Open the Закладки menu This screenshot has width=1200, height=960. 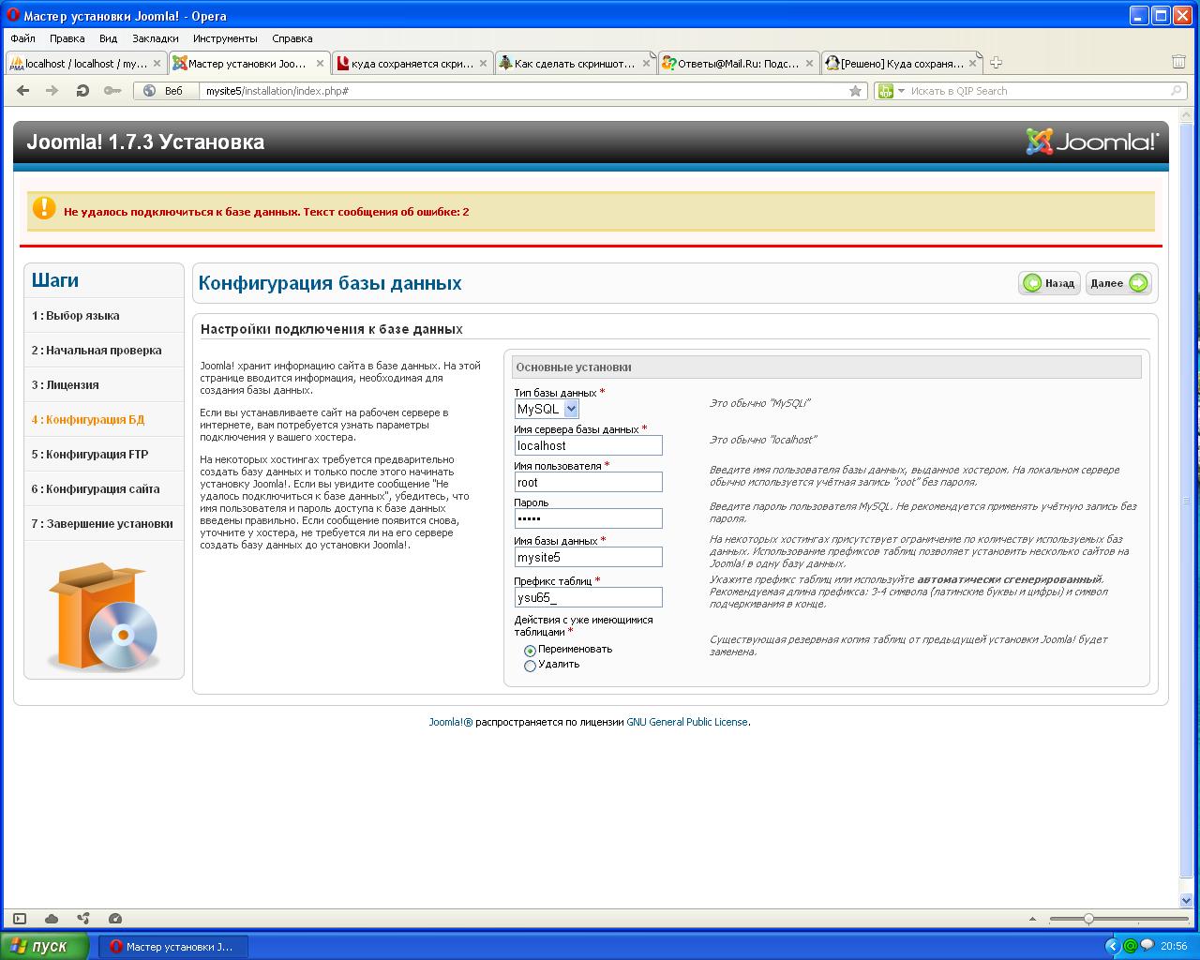click(x=156, y=38)
